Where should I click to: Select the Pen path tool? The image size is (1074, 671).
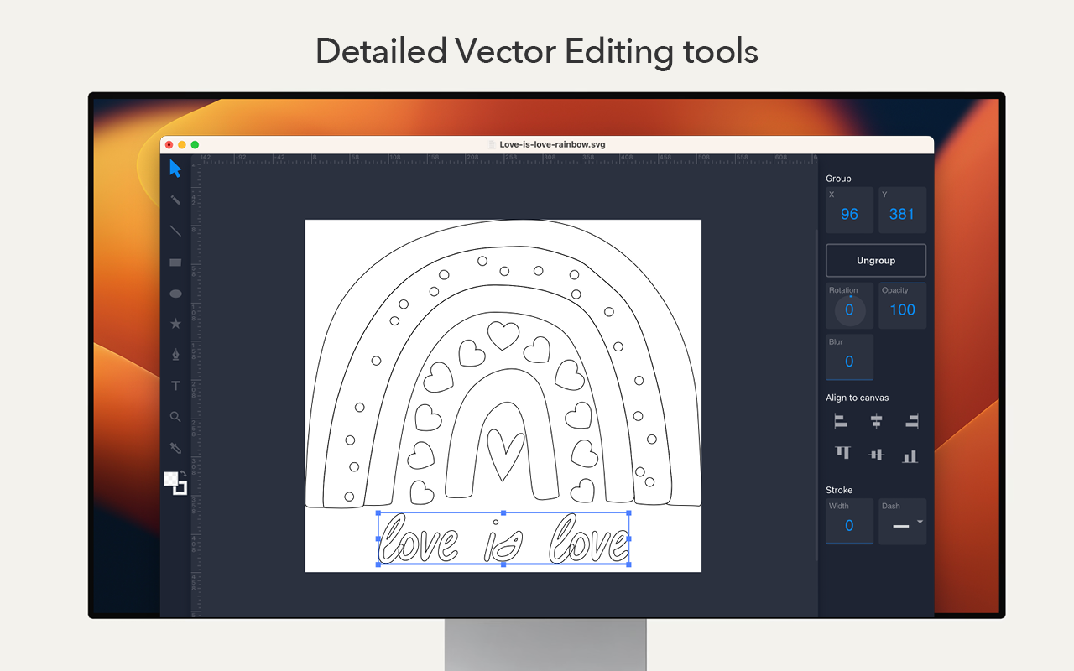coord(175,354)
